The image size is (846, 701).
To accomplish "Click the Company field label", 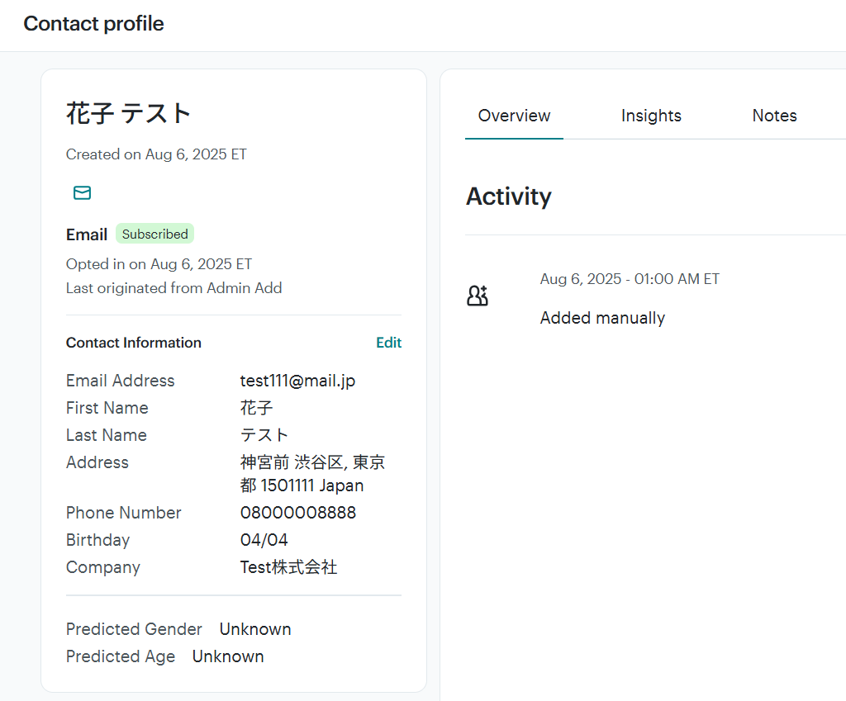I will [x=103, y=567].
